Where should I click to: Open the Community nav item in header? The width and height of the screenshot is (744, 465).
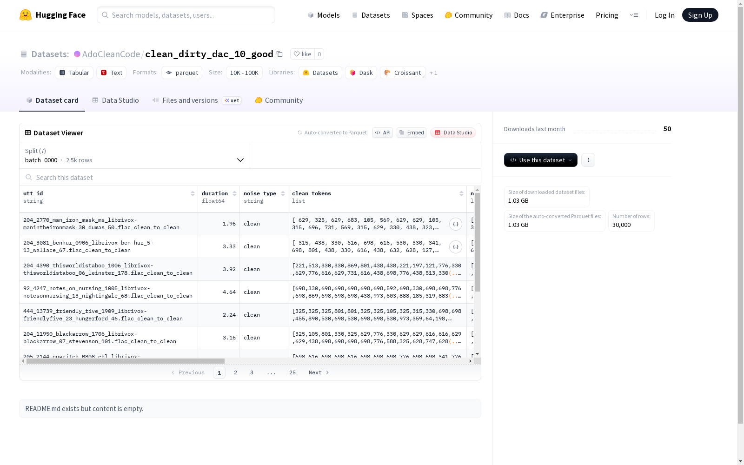point(469,15)
